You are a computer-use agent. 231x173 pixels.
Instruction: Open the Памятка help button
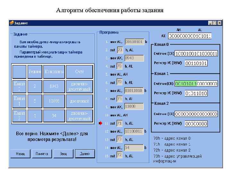pos(42,154)
